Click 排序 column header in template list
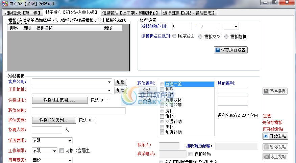 click(14, 28)
